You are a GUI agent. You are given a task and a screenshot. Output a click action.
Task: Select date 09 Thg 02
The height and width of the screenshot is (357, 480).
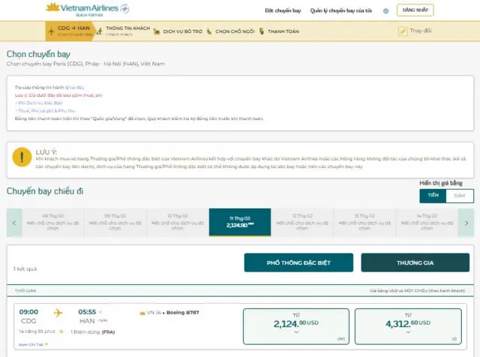pos(115,223)
